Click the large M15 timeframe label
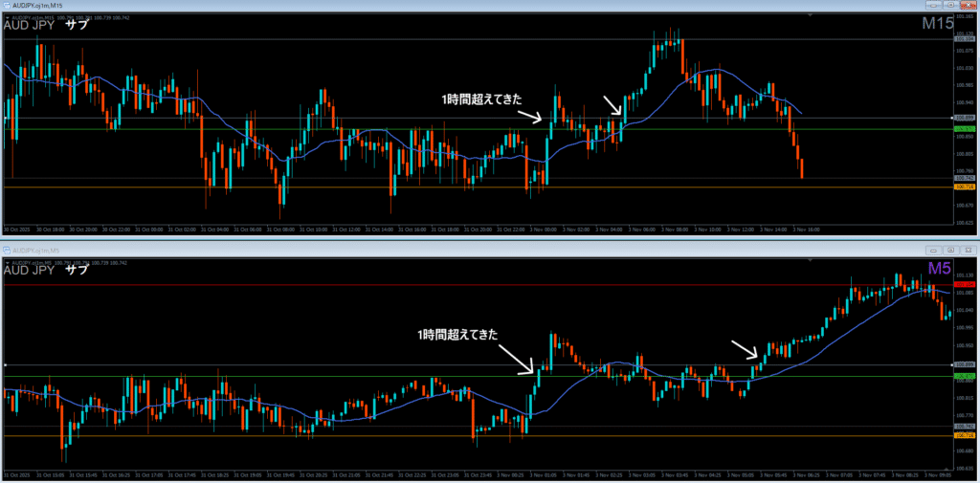 (937, 25)
